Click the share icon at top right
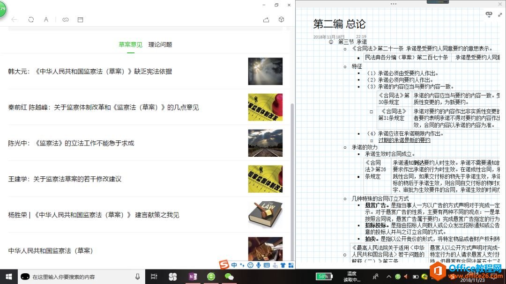Viewport: 506px width, 284px height. [266, 20]
